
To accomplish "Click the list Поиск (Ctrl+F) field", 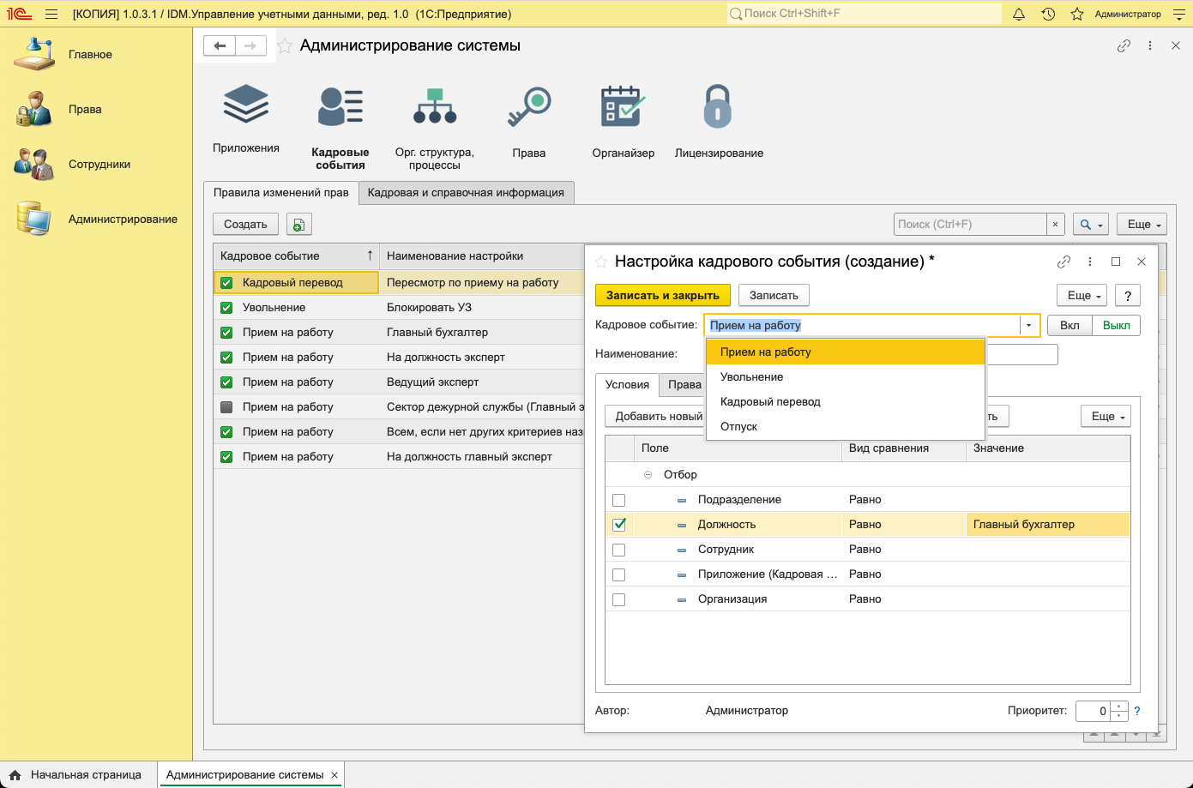I will click(970, 224).
